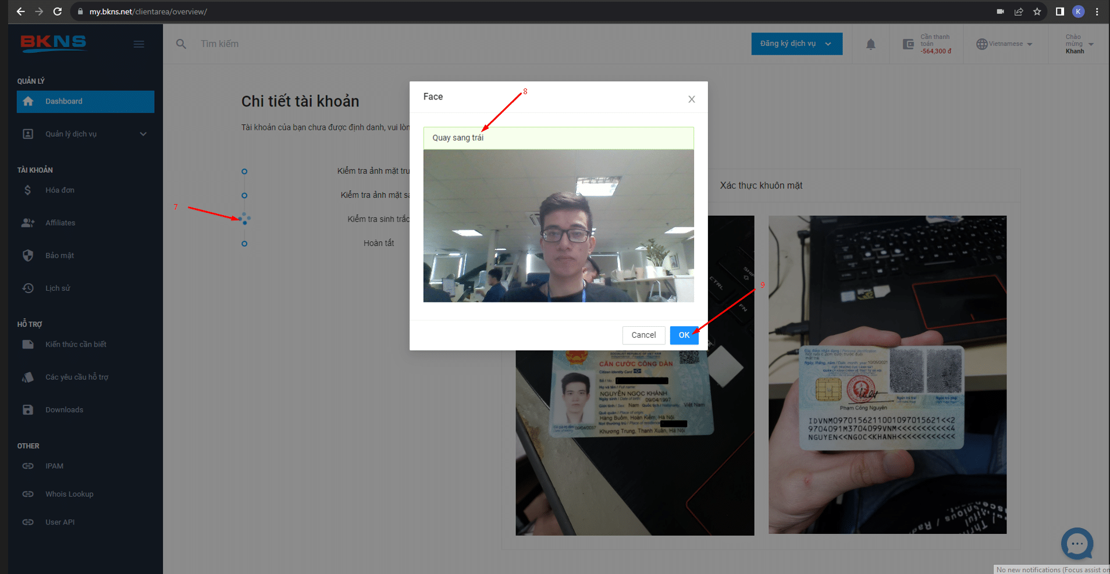Open the User API link
This screenshot has height=574, width=1110.
pos(60,522)
